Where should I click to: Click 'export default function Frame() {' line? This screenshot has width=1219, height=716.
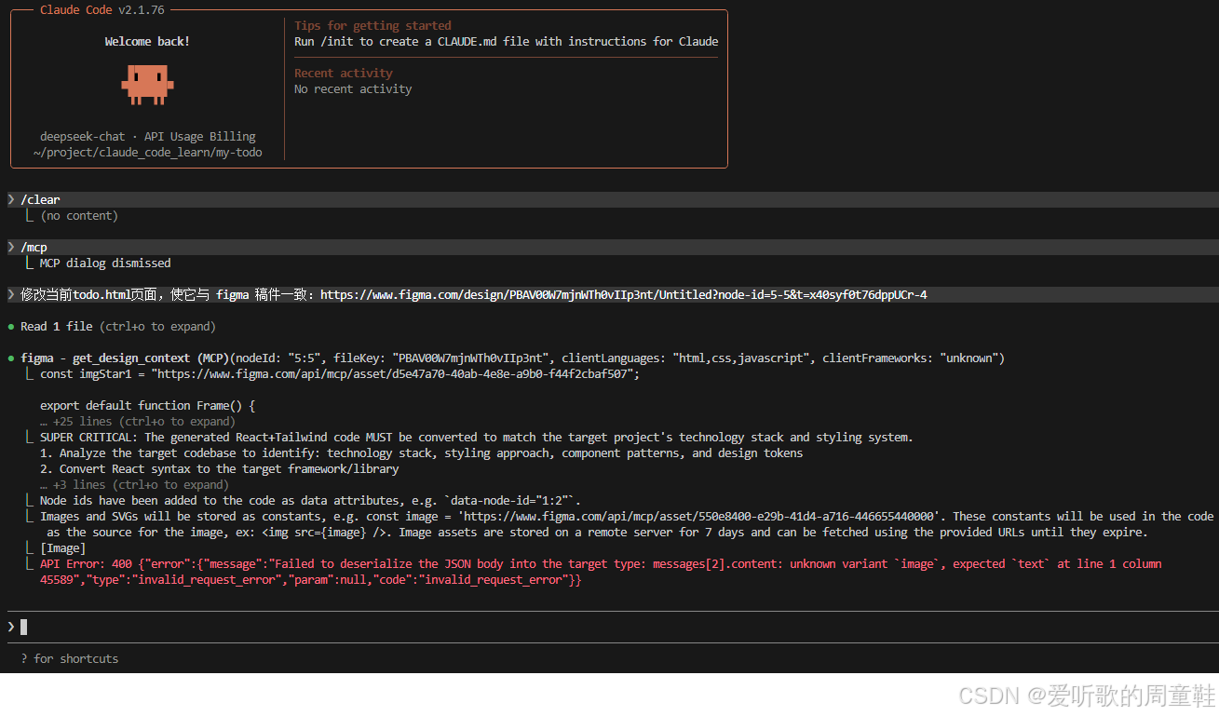click(147, 406)
